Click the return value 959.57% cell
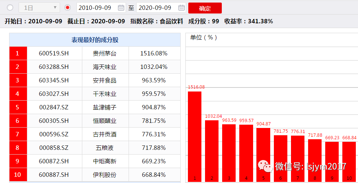This screenshot has height=183, width=358. tap(154, 94)
